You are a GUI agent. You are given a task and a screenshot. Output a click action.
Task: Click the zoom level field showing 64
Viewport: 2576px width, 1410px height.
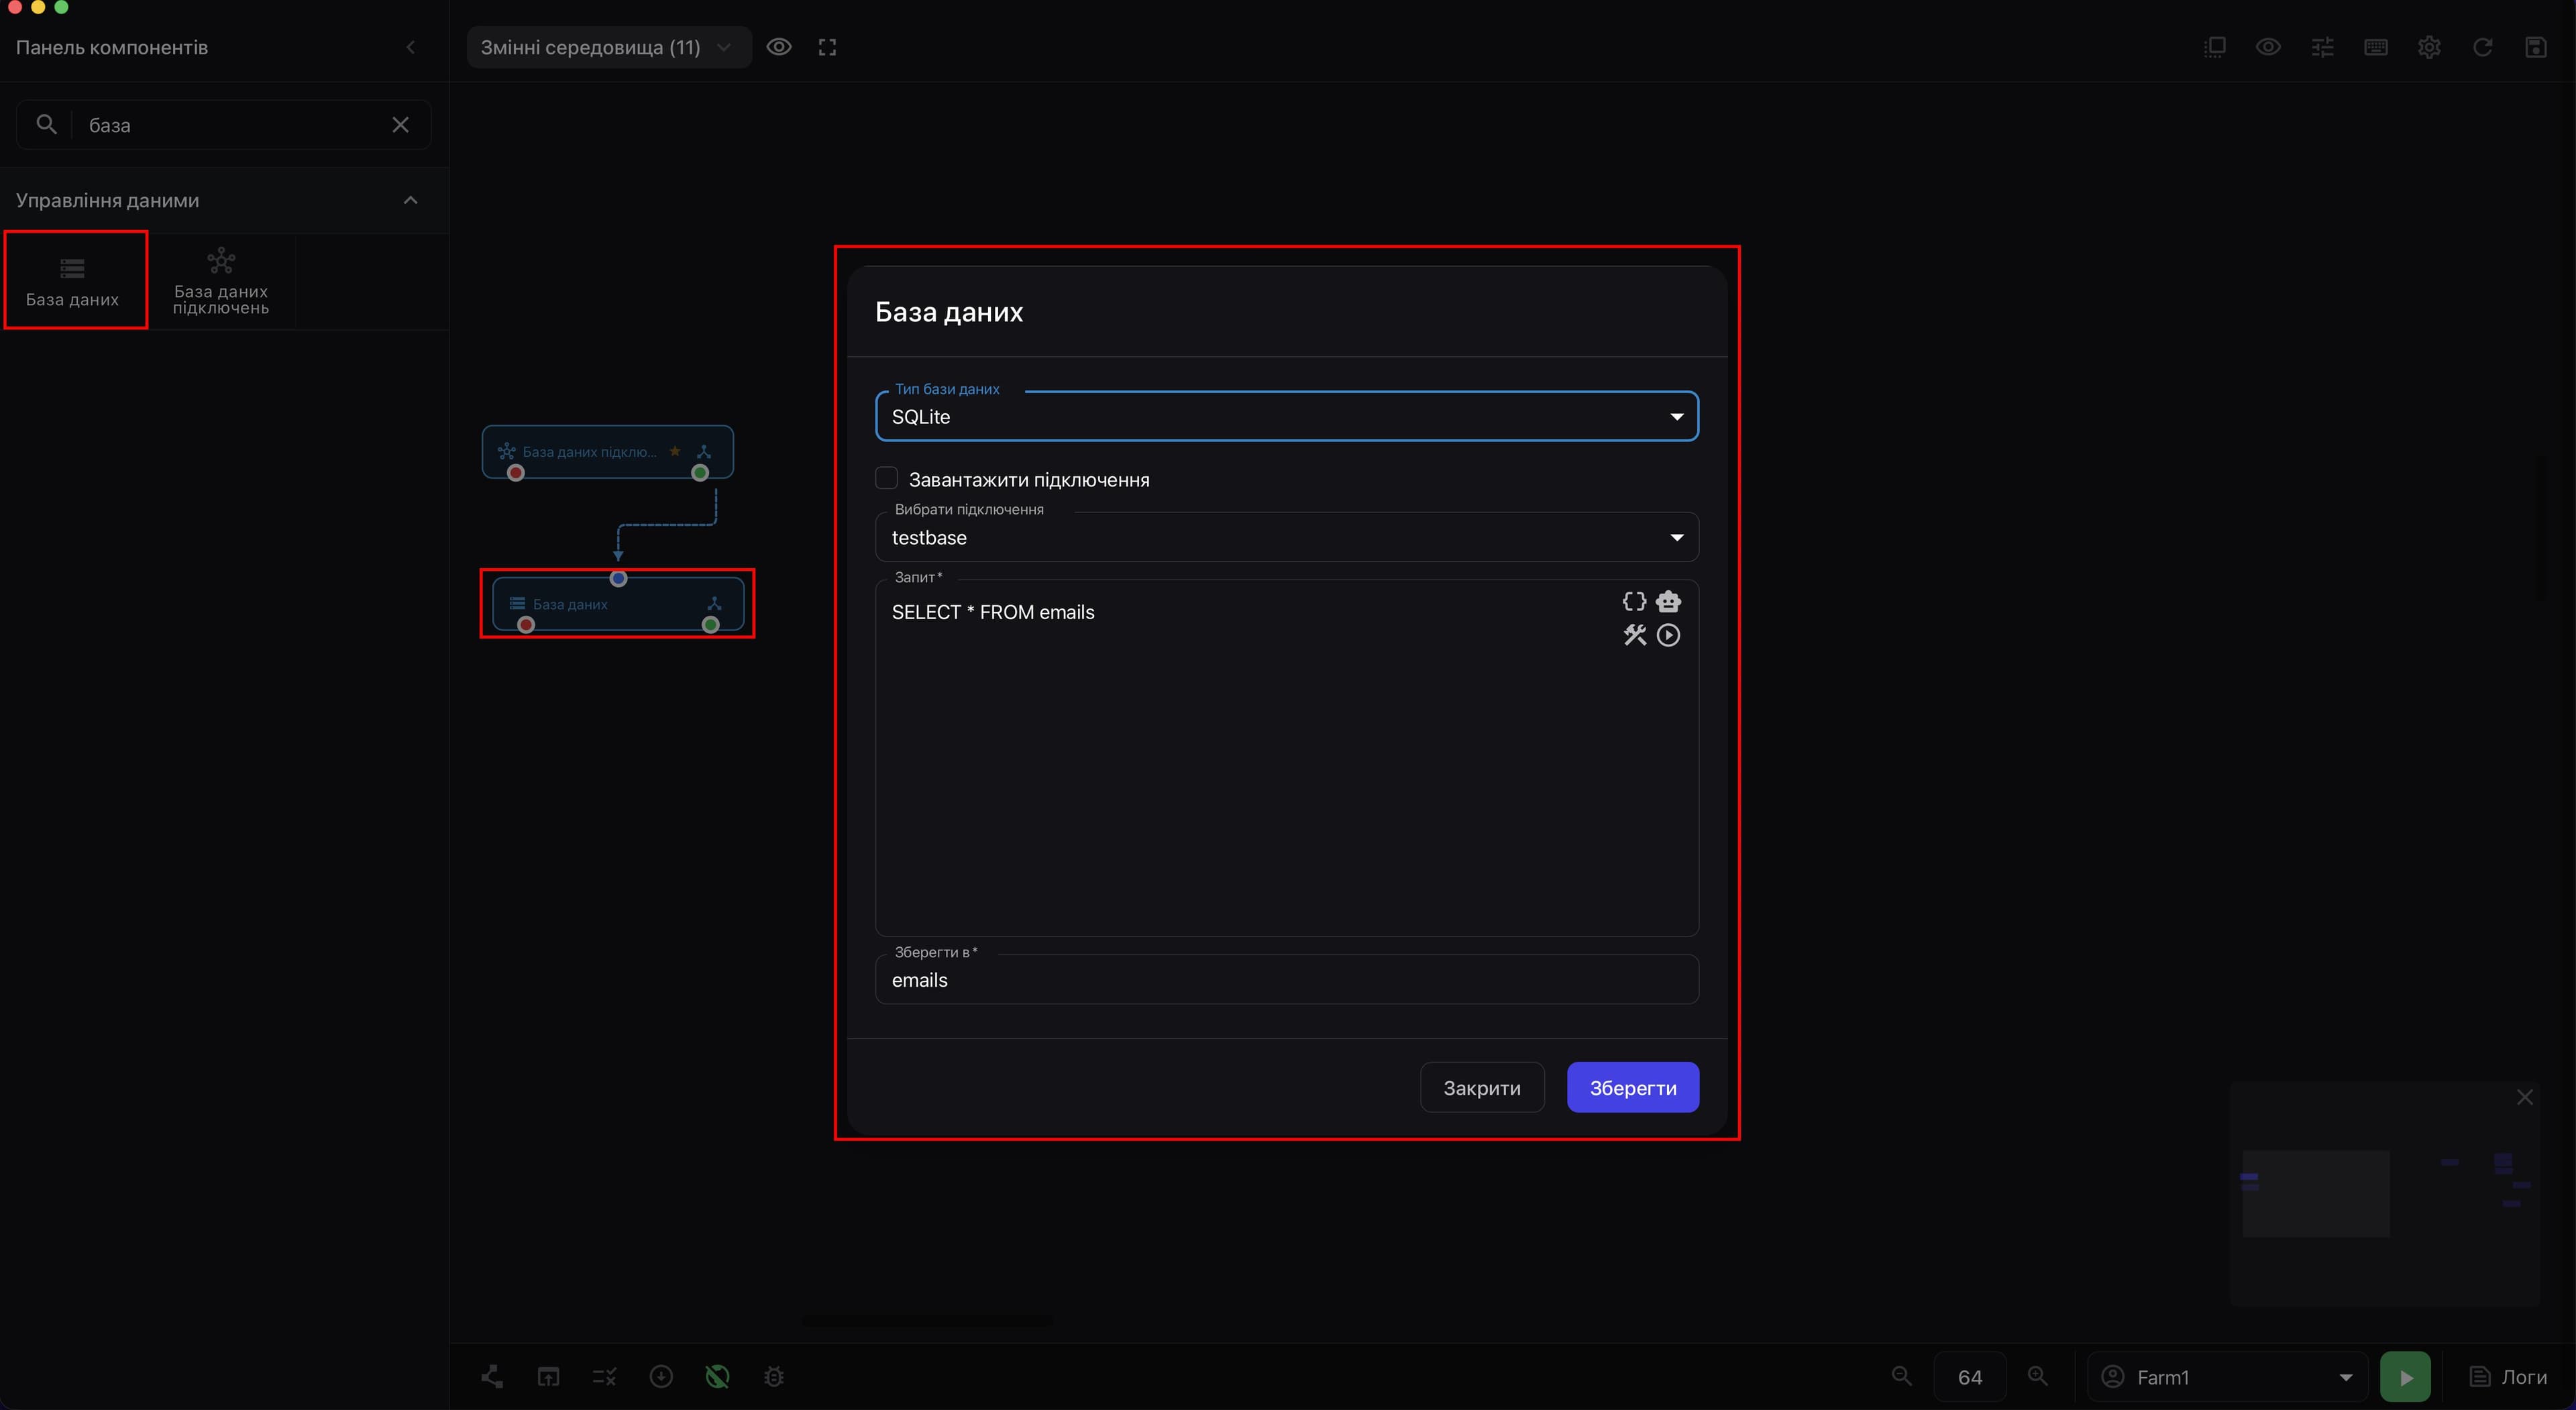click(x=1970, y=1376)
